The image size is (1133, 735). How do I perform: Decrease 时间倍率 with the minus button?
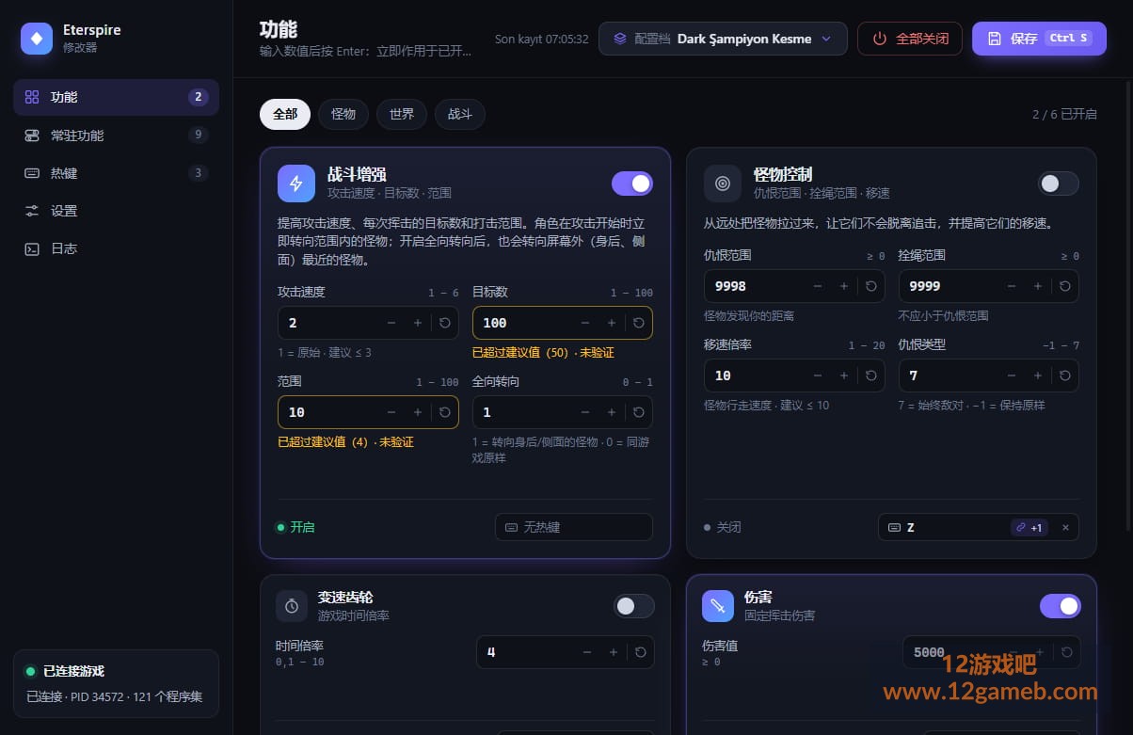point(587,652)
